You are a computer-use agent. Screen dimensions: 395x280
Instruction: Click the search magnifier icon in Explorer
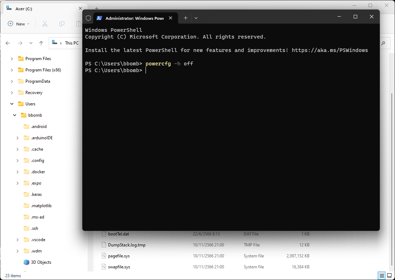point(383,43)
